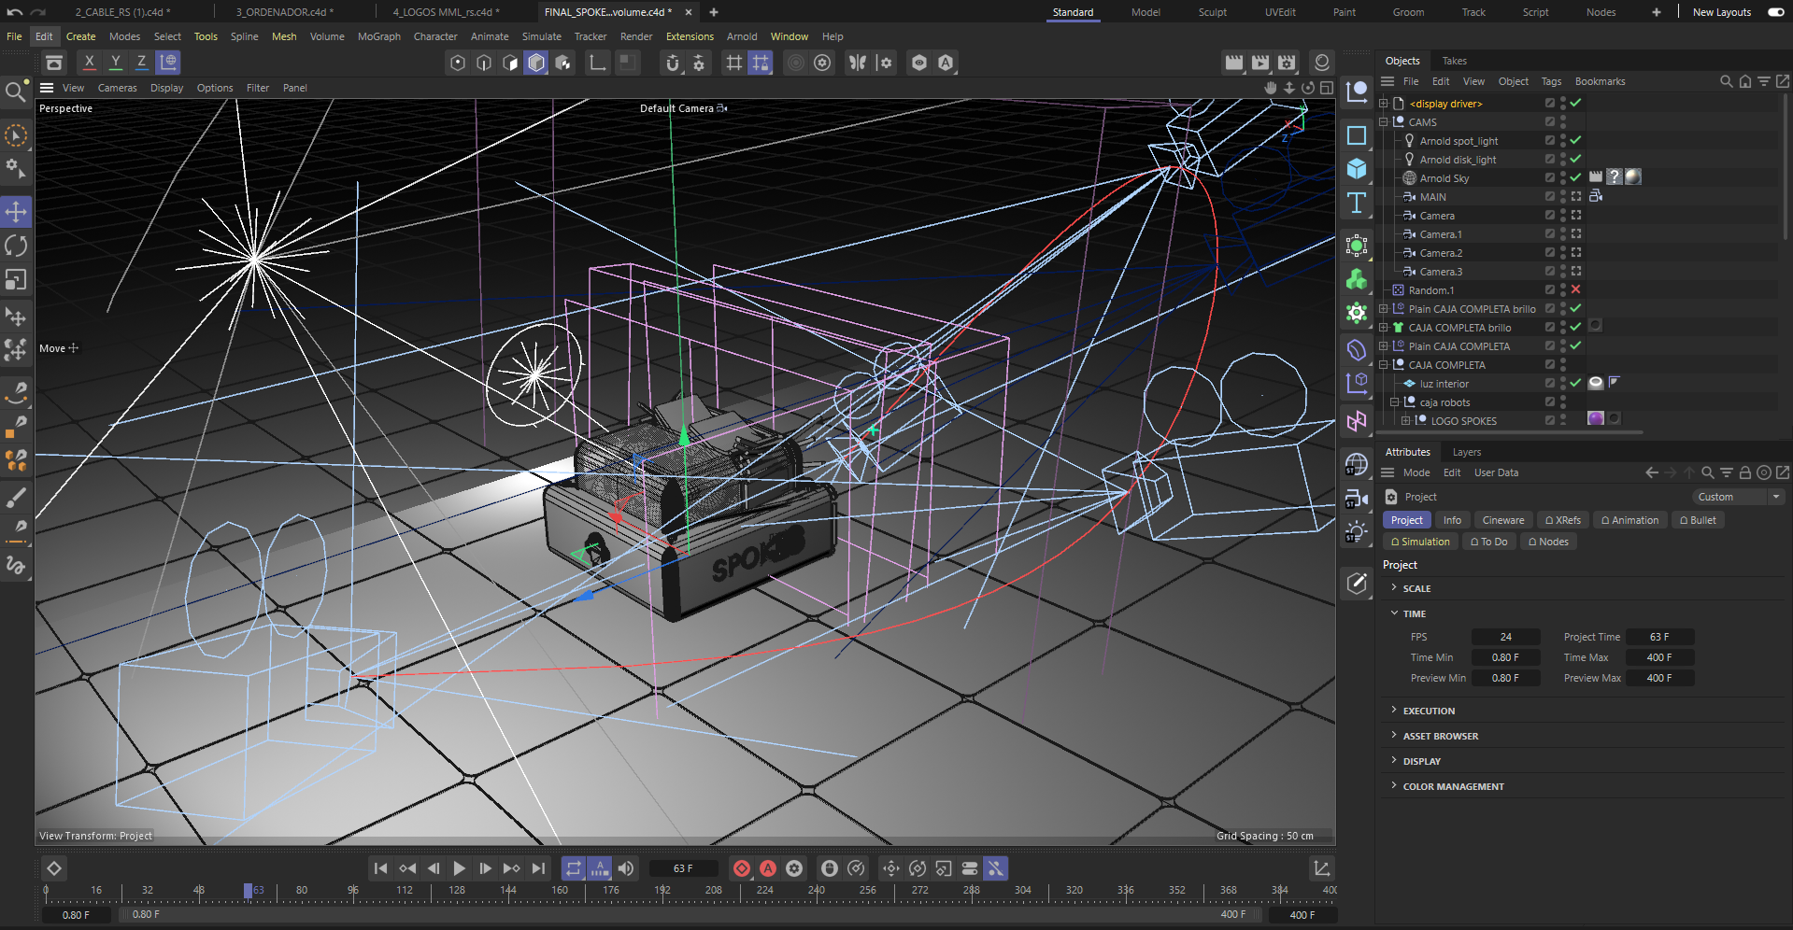Click the Cube primitive icon
The width and height of the screenshot is (1793, 930).
pos(1357,169)
